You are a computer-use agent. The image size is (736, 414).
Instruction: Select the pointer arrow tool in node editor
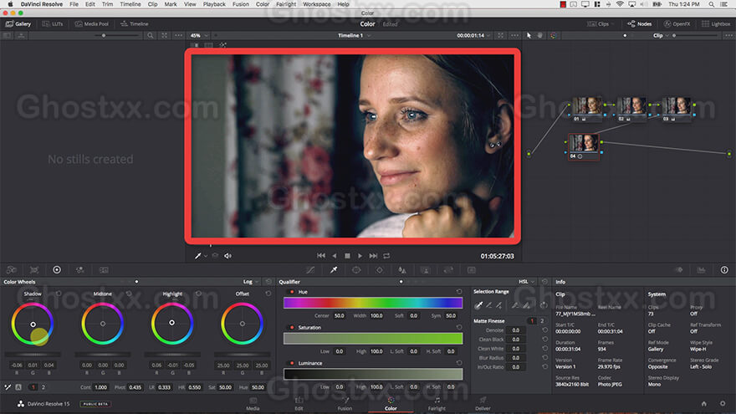click(x=529, y=36)
